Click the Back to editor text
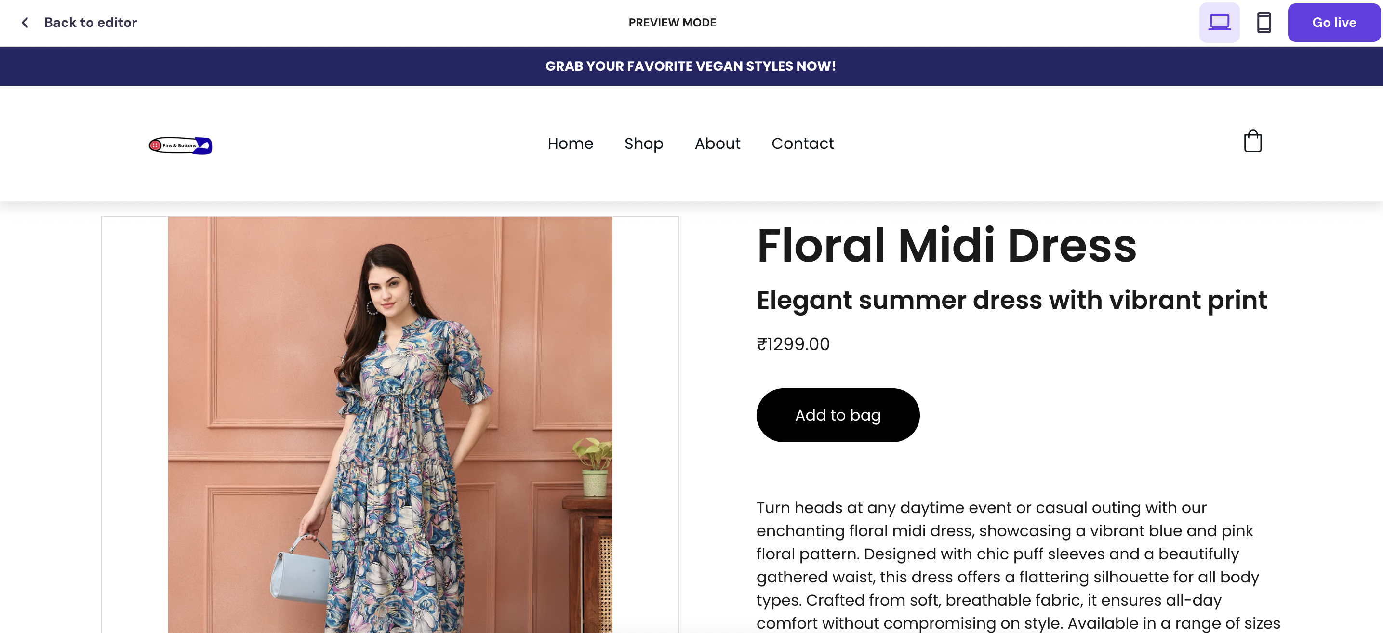This screenshot has width=1383, height=633. (x=90, y=23)
